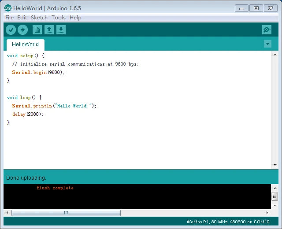
Task: Create a new sketch with New icon
Action: click(37, 30)
